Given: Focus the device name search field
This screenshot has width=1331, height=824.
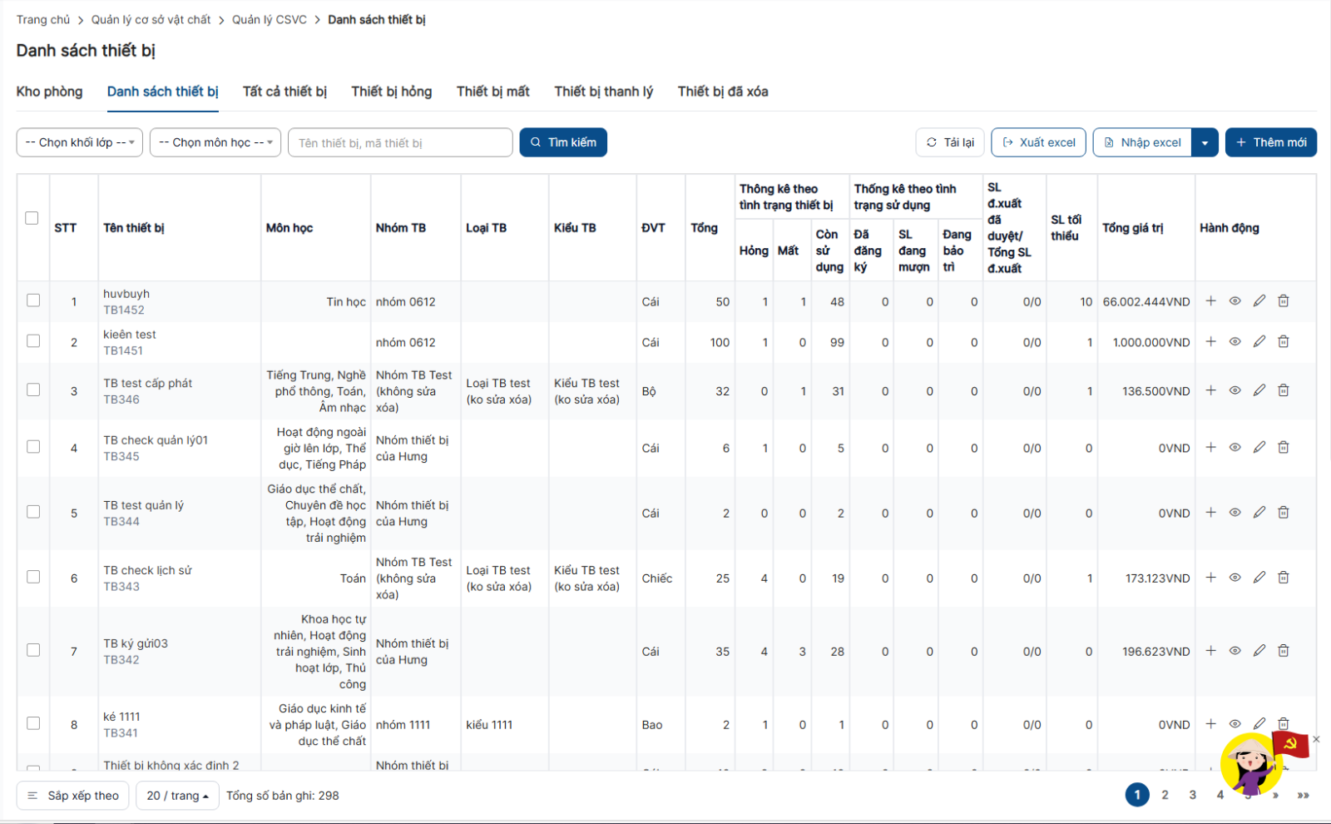Looking at the screenshot, I should pos(400,142).
